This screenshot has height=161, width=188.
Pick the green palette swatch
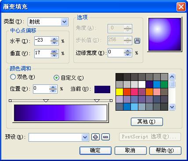[164, 84]
